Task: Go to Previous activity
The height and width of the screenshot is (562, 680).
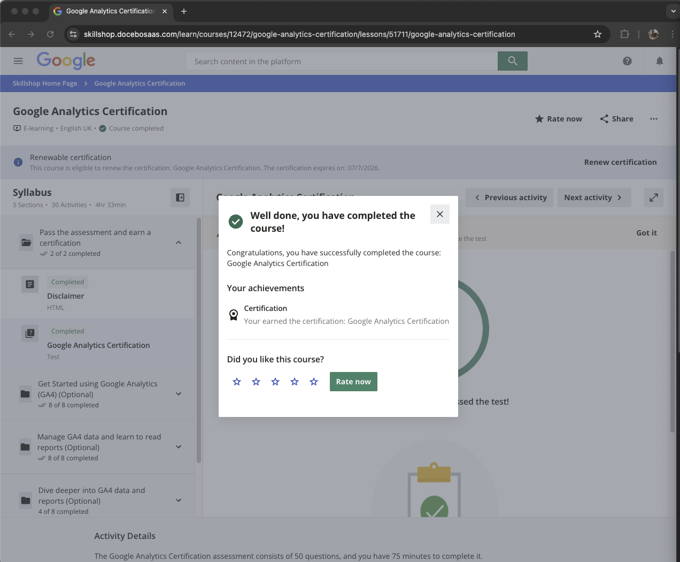Action: tap(509, 198)
